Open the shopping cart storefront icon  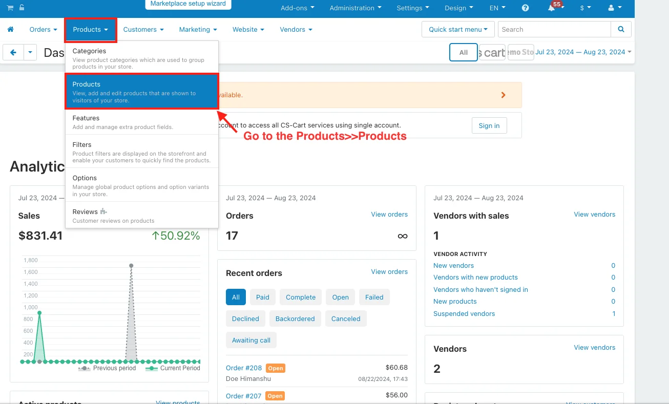(10, 8)
